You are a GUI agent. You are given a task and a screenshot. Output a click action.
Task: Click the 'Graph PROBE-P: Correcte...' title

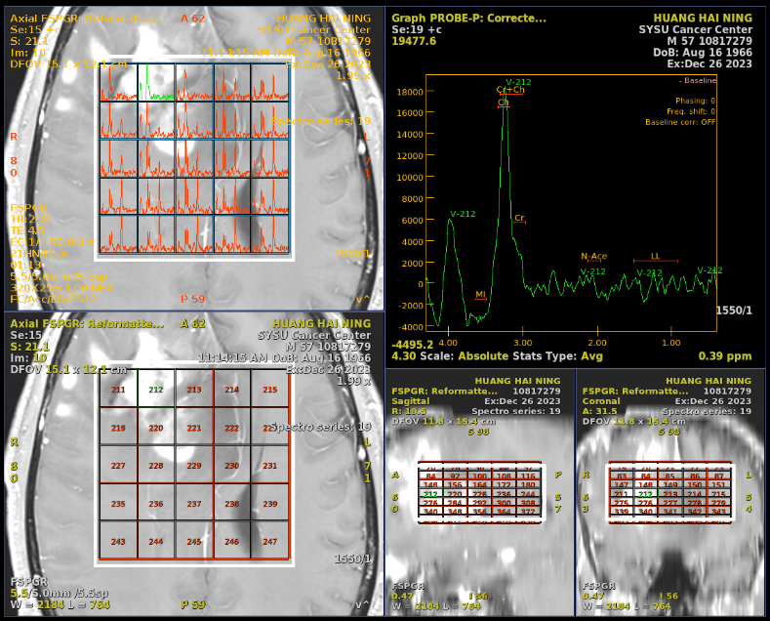click(468, 19)
